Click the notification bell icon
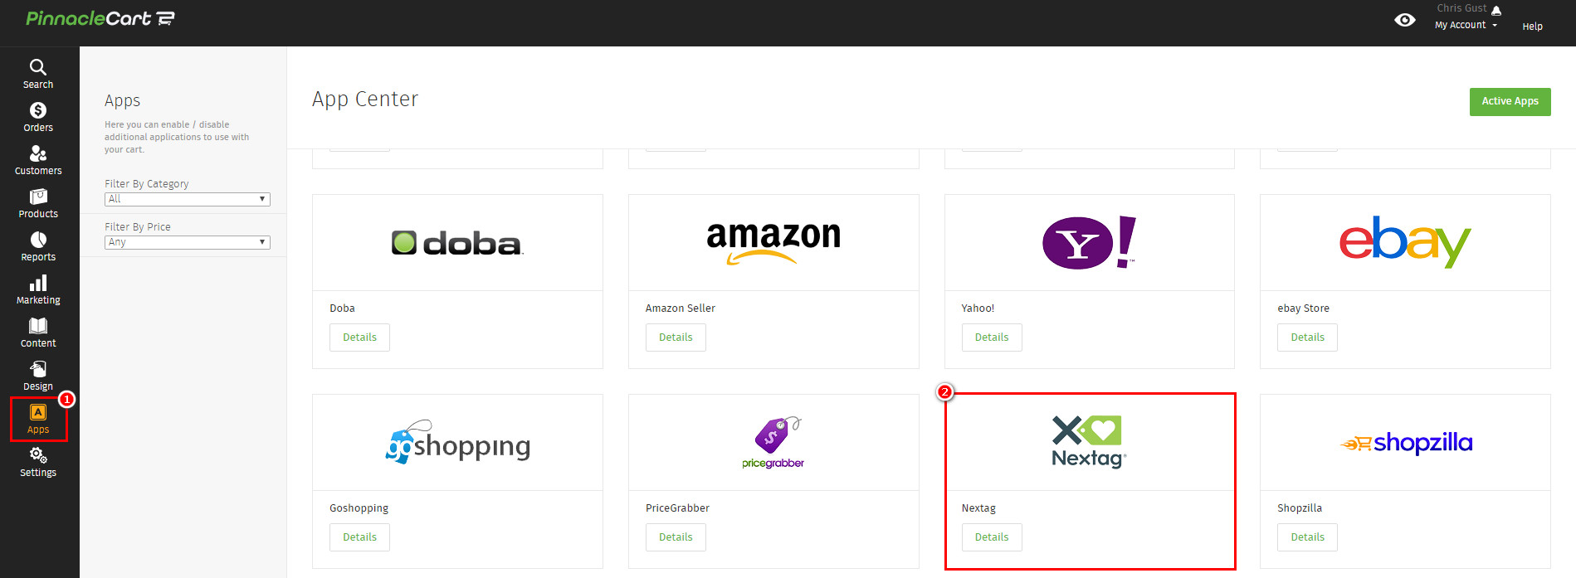This screenshot has height=578, width=1576. coord(1496,10)
